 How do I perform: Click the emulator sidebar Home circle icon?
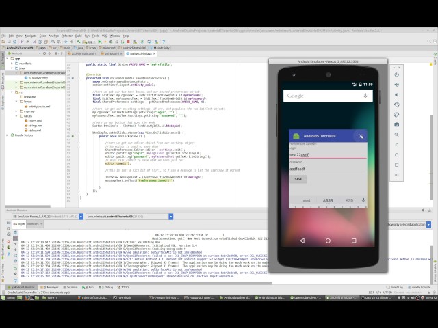coord(396,155)
